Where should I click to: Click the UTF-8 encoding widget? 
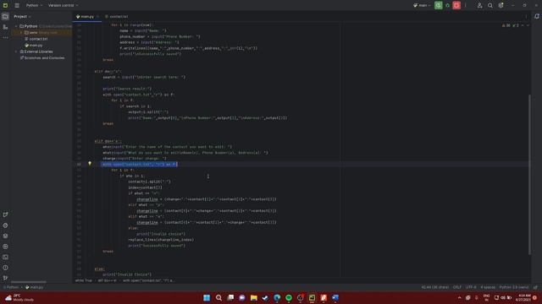tap(471, 287)
